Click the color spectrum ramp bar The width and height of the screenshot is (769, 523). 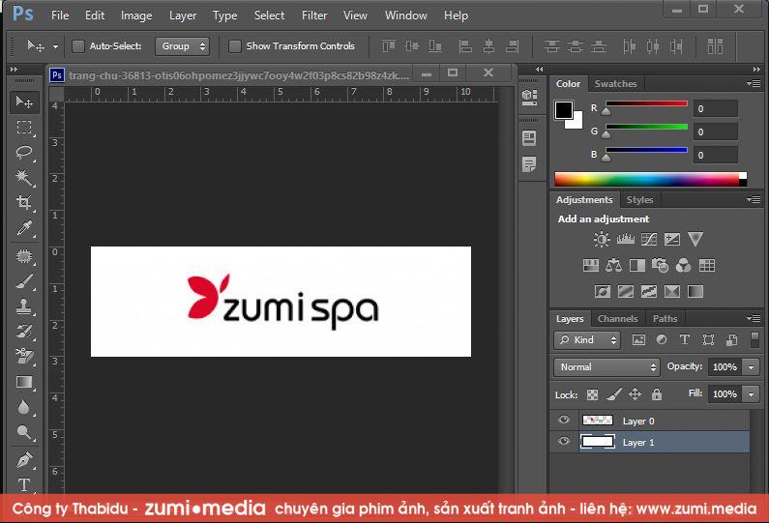(645, 179)
